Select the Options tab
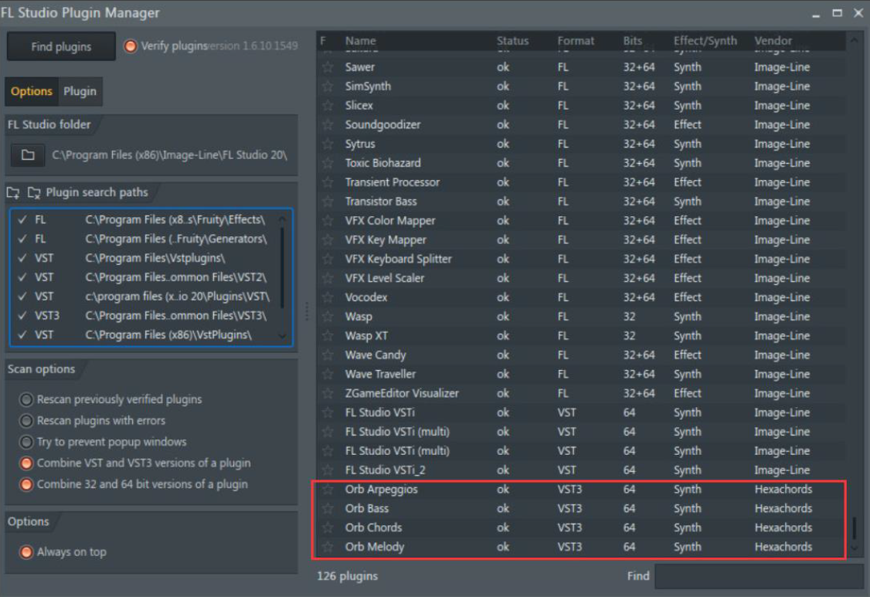 click(32, 91)
